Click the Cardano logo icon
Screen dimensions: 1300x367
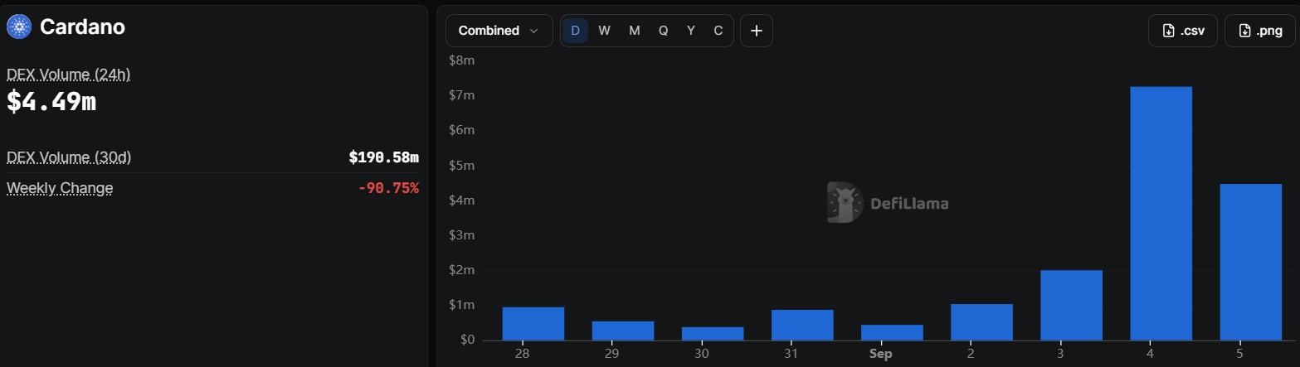click(x=18, y=27)
